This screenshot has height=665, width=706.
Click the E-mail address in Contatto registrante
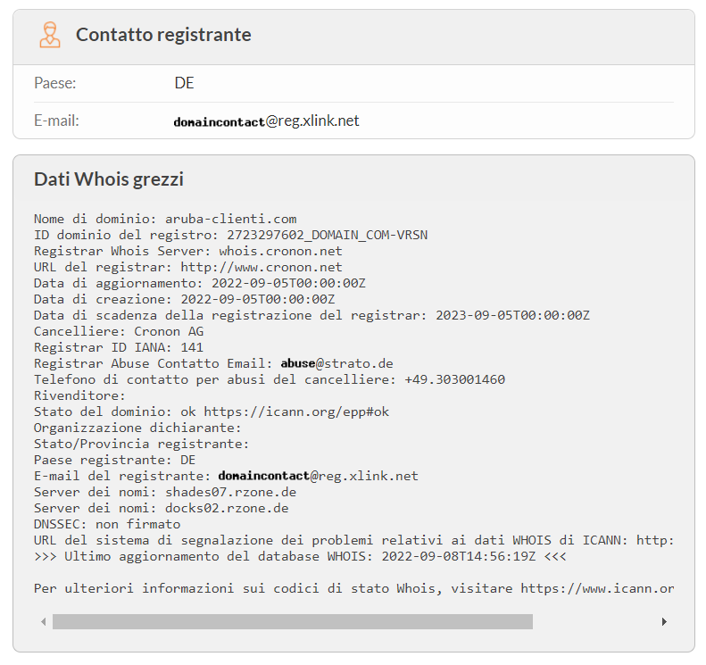coord(266,121)
